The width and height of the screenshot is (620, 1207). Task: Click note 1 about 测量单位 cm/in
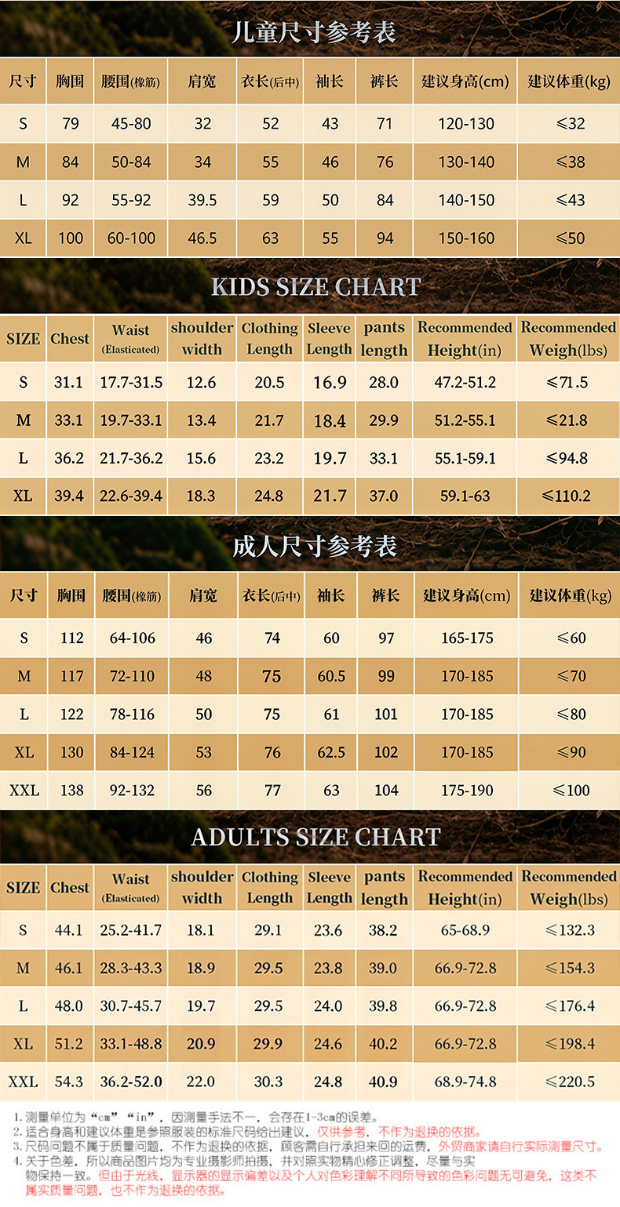[x=196, y=1117]
